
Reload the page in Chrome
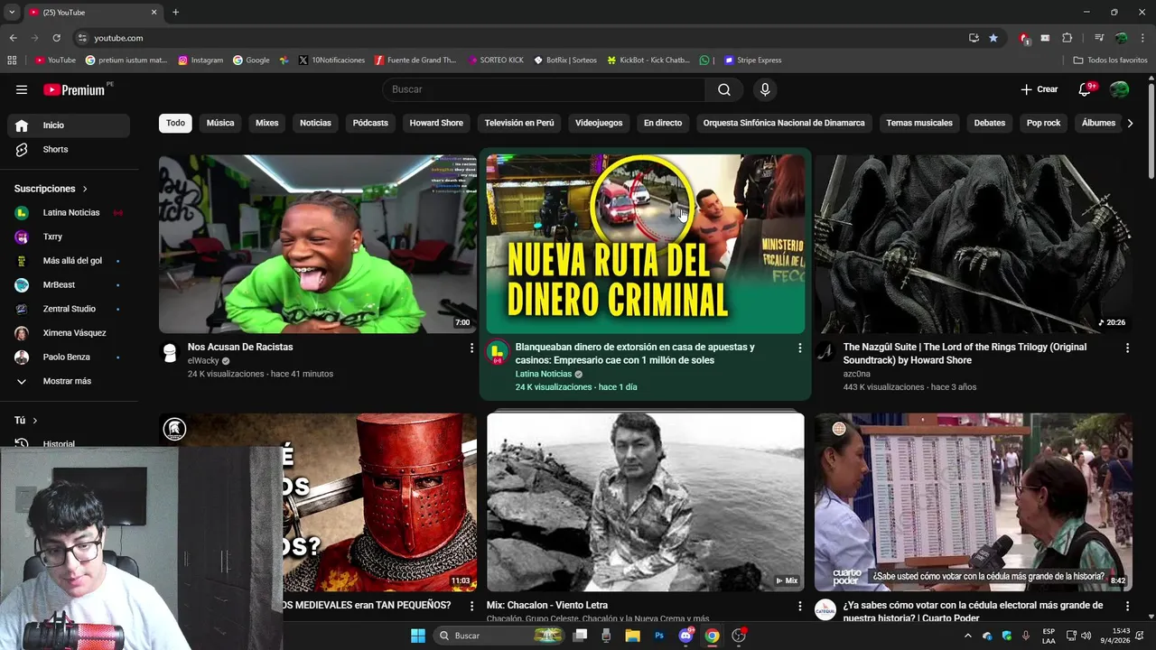point(56,38)
